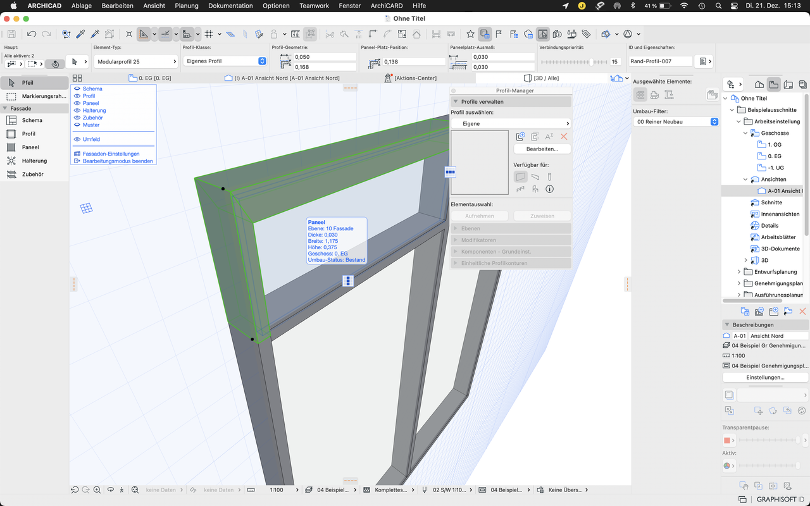Screen dimensions: 810x506
Task: Toggle visibility of Muster in edit palette
Action: [77, 125]
